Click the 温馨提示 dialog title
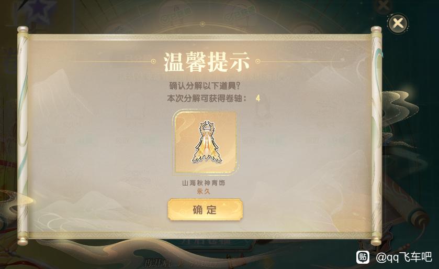The image size is (439, 269). [206, 61]
